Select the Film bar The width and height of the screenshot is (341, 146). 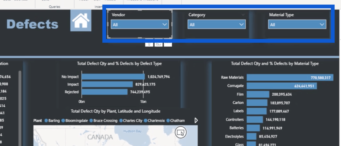coord(258,94)
